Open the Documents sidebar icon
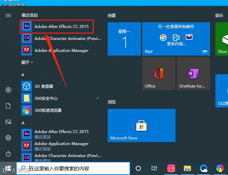 (x=8, y=106)
